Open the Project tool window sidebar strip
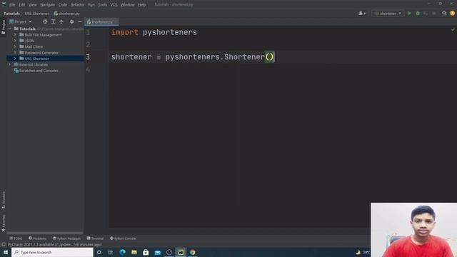The image size is (457, 257). (x=3, y=27)
